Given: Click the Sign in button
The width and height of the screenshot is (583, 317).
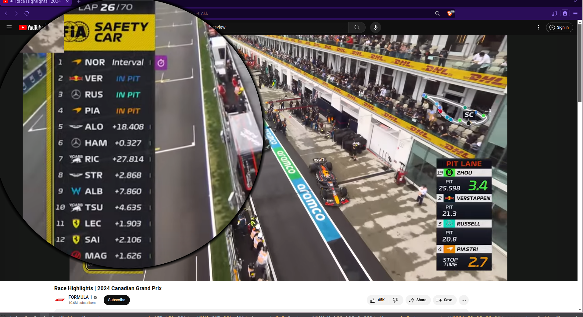Looking at the screenshot, I should (x=560, y=27).
